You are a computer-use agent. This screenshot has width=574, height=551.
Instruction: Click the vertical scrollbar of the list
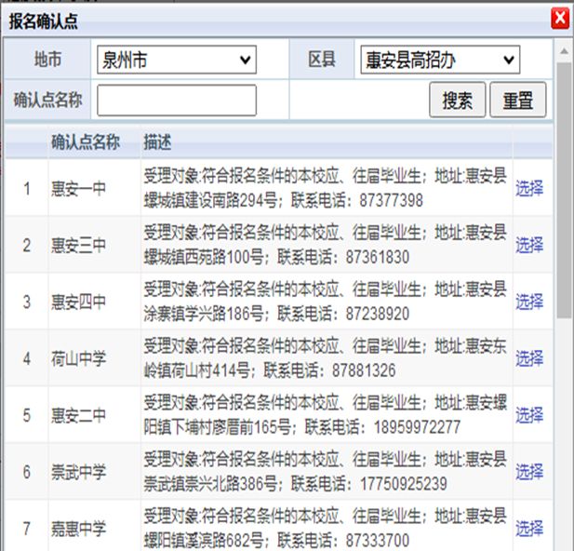tap(564, 279)
